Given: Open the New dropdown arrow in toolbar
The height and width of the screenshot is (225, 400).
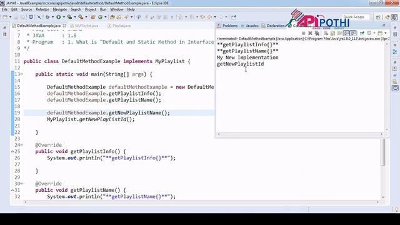Looking at the screenshot, I should click(10, 17).
